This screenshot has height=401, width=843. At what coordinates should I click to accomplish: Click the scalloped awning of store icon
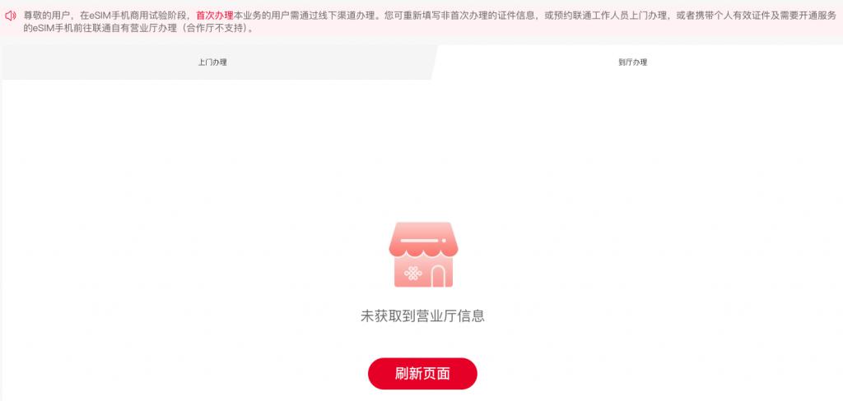(424, 239)
